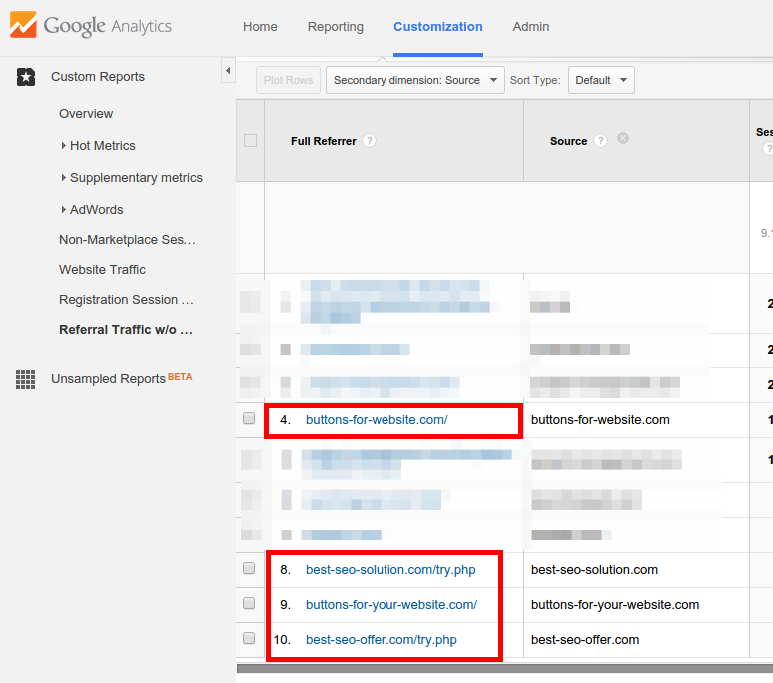Select the Customization tab
Viewport: 773px width, 683px height.
pos(438,27)
